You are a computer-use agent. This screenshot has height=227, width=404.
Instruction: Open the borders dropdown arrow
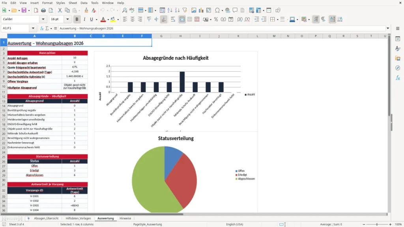pos(277,20)
